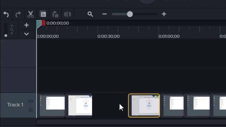Zoom out timeline with minus button
Viewport: 226px width, 127px height.
coord(105,14)
